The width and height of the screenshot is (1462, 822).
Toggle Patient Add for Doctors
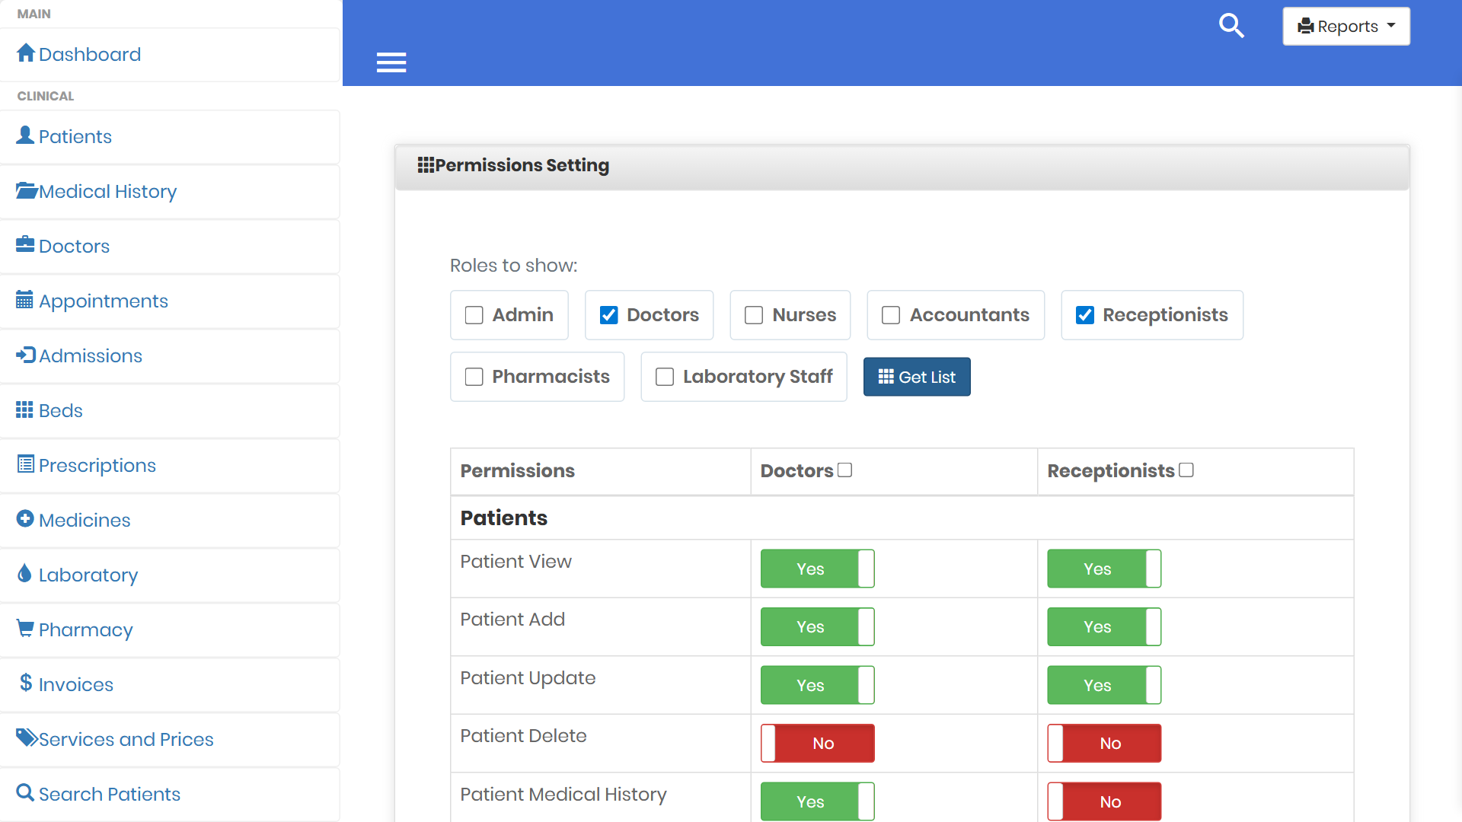pyautogui.click(x=817, y=626)
